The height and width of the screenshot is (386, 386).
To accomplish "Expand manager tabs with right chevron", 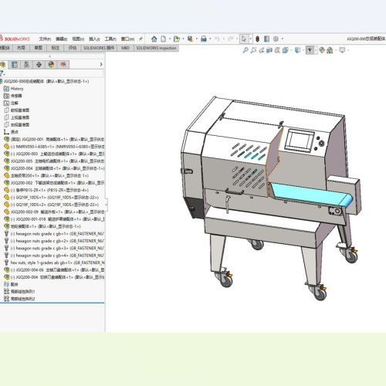I will pos(101,64).
